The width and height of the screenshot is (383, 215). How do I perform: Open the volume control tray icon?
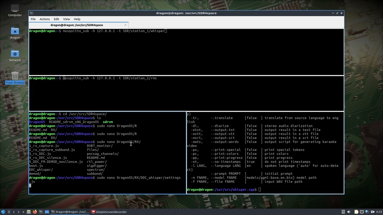[x=349, y=212]
